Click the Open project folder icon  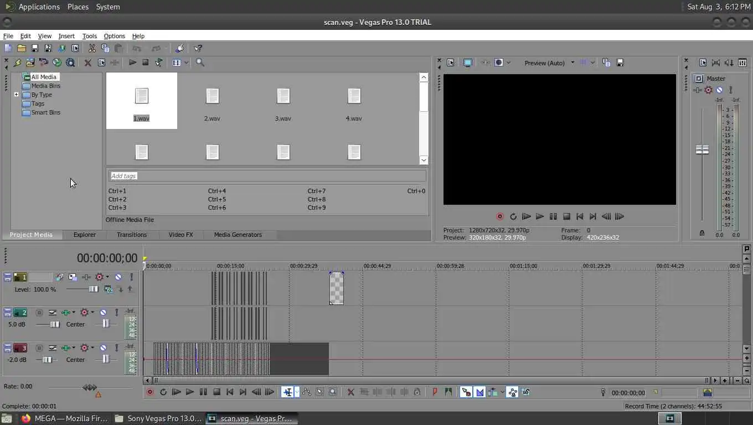click(21, 49)
